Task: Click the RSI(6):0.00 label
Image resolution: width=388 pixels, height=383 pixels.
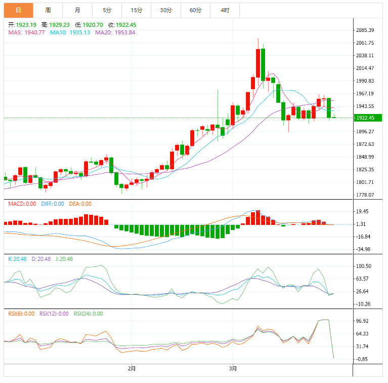Action: tap(21, 314)
